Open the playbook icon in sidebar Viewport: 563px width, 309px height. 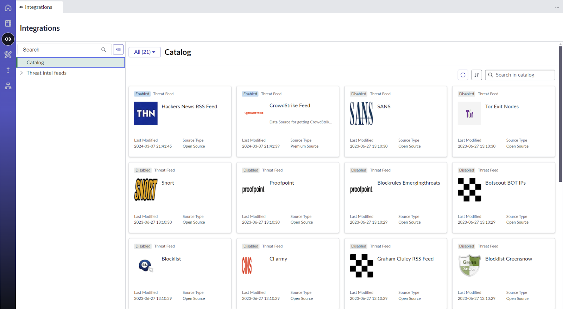pyautogui.click(x=8, y=24)
